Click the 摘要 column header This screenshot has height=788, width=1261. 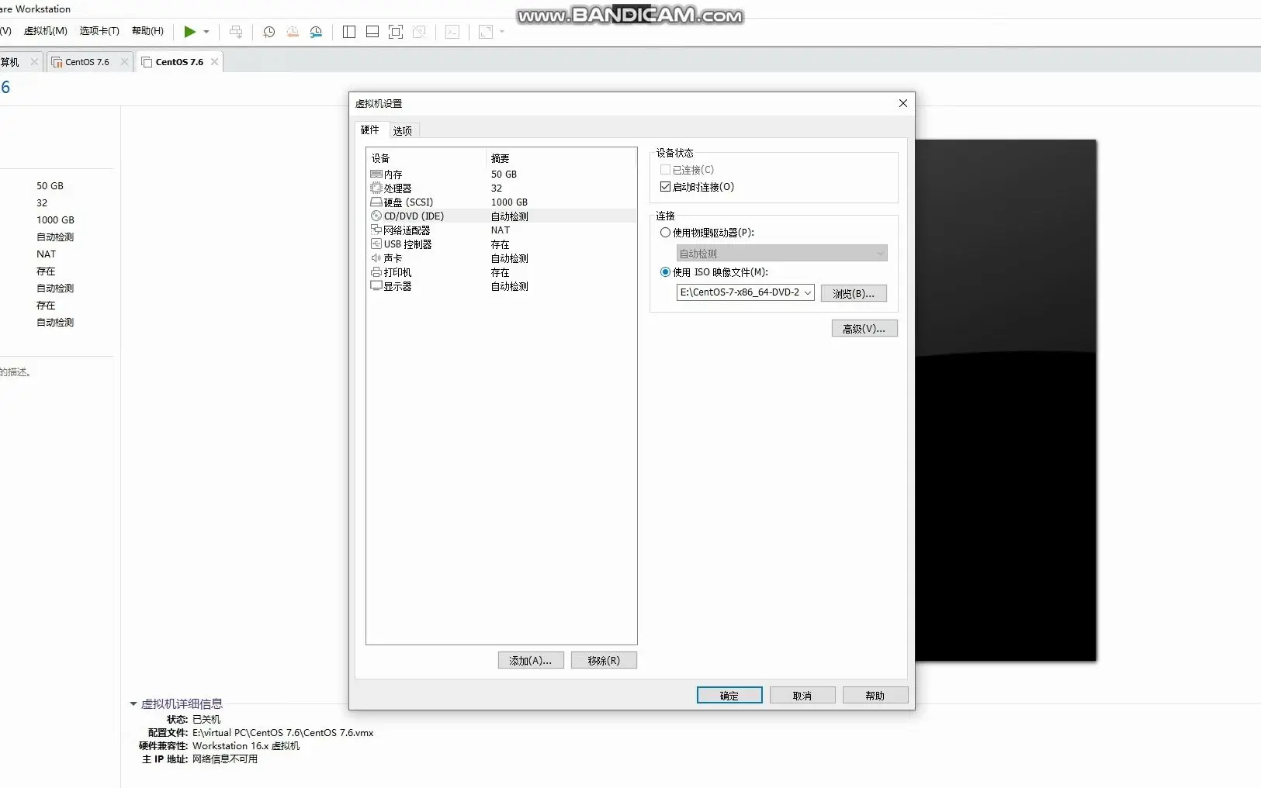click(561, 158)
